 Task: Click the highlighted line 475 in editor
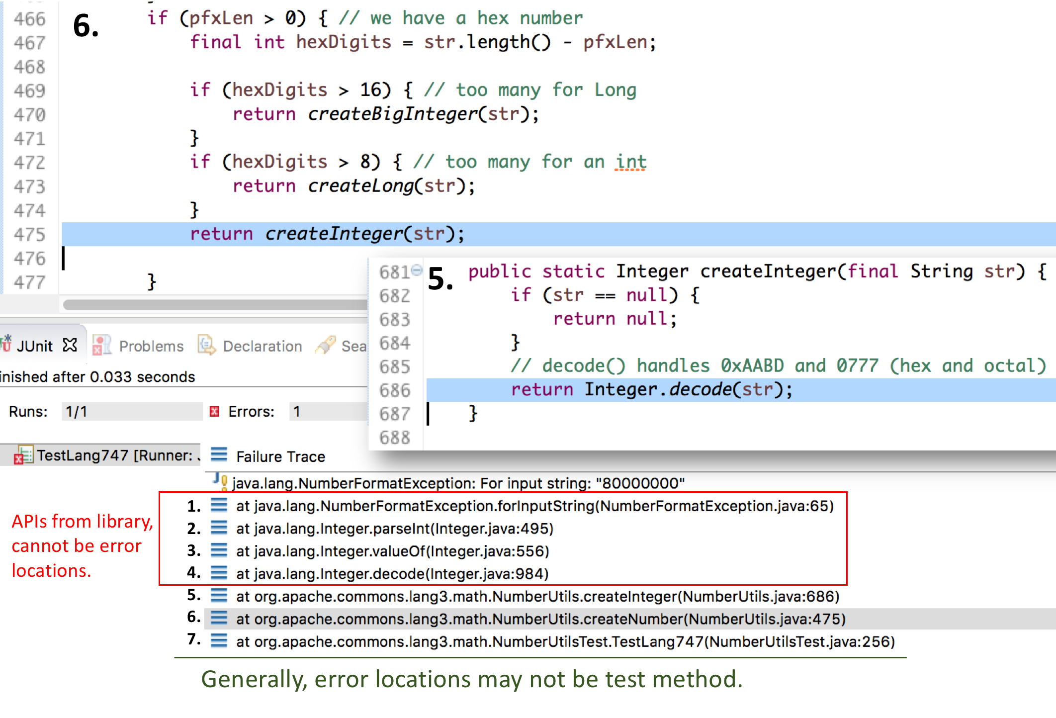point(558,234)
